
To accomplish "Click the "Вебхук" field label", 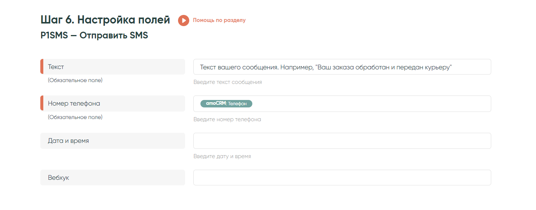I will [x=59, y=178].
